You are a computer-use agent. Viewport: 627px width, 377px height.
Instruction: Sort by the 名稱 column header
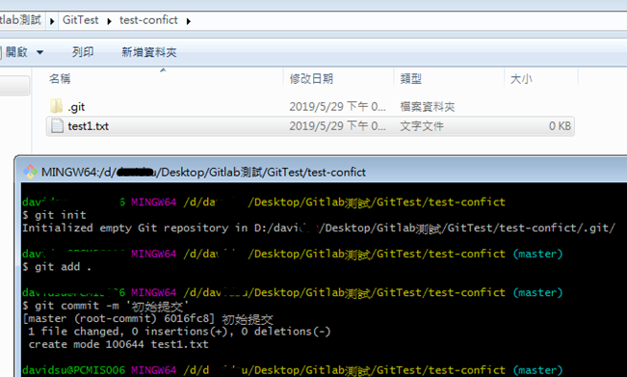[x=60, y=79]
